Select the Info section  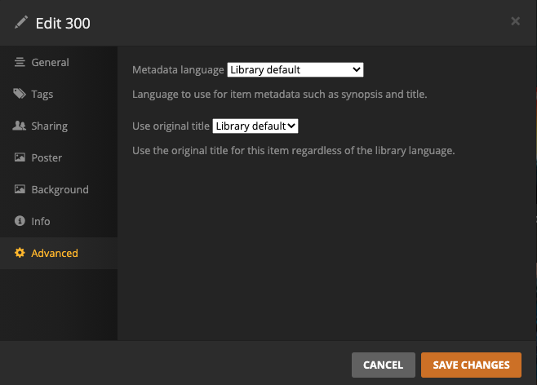(59, 221)
